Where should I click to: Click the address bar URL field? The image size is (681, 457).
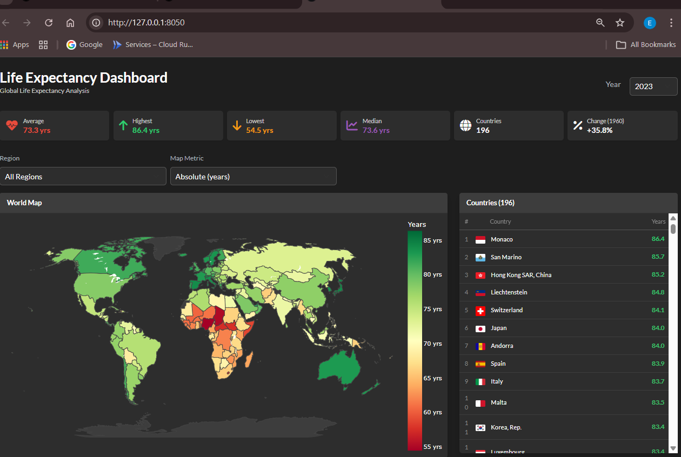[346, 23]
